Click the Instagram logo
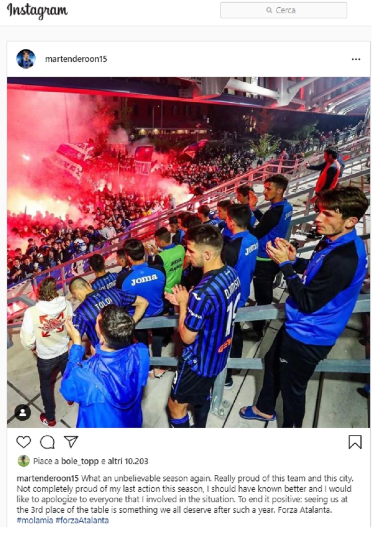Image resolution: width=372 pixels, height=549 pixels. click(37, 11)
